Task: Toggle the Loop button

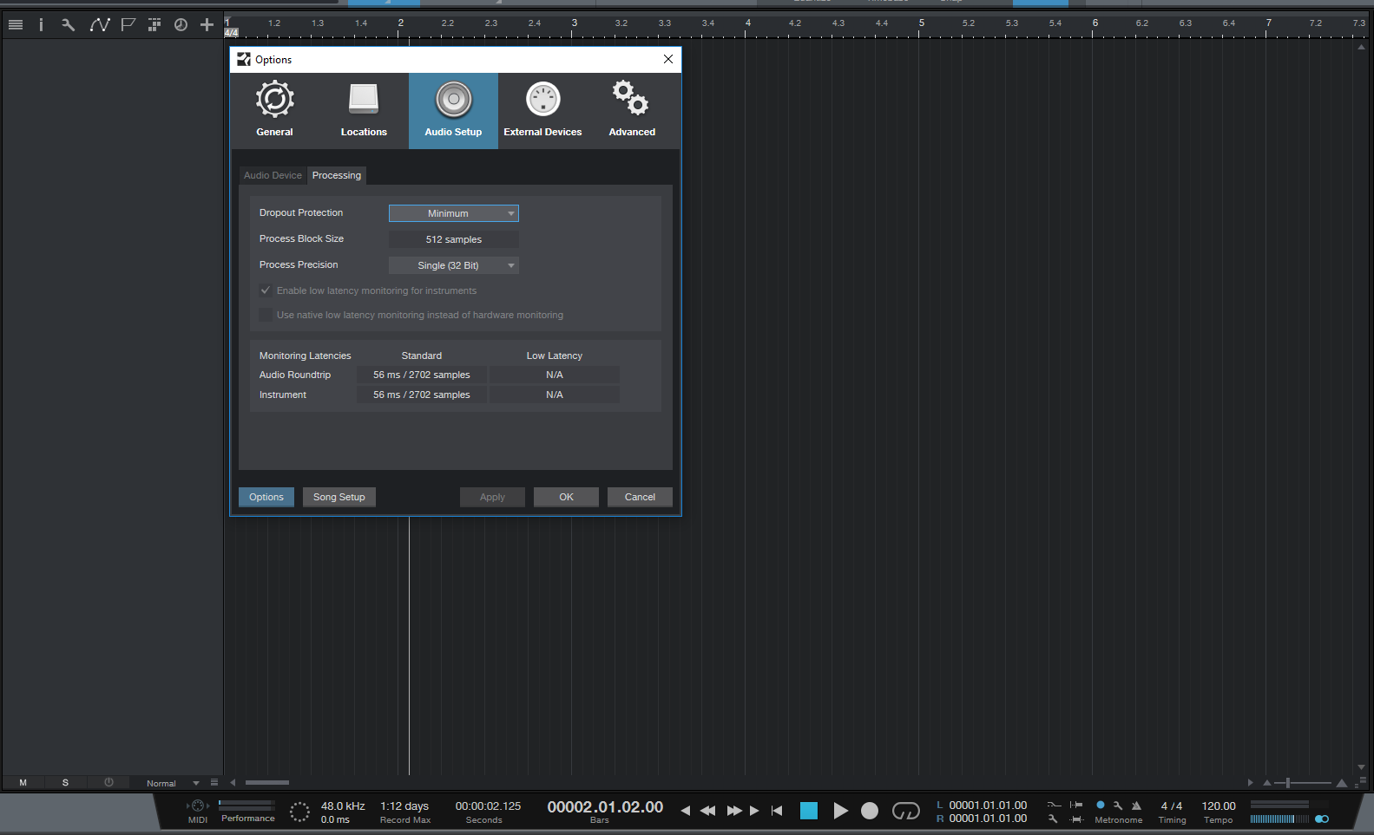Action: coord(905,811)
